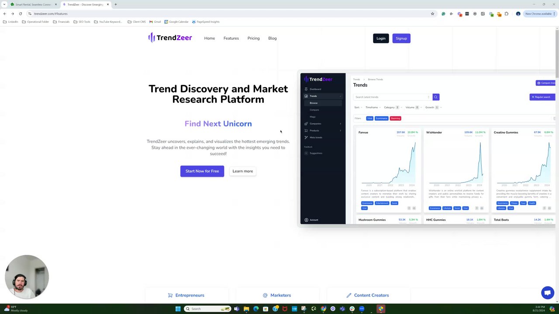Open the Chrome profile avatar
559x314 pixels.
(x=518, y=14)
